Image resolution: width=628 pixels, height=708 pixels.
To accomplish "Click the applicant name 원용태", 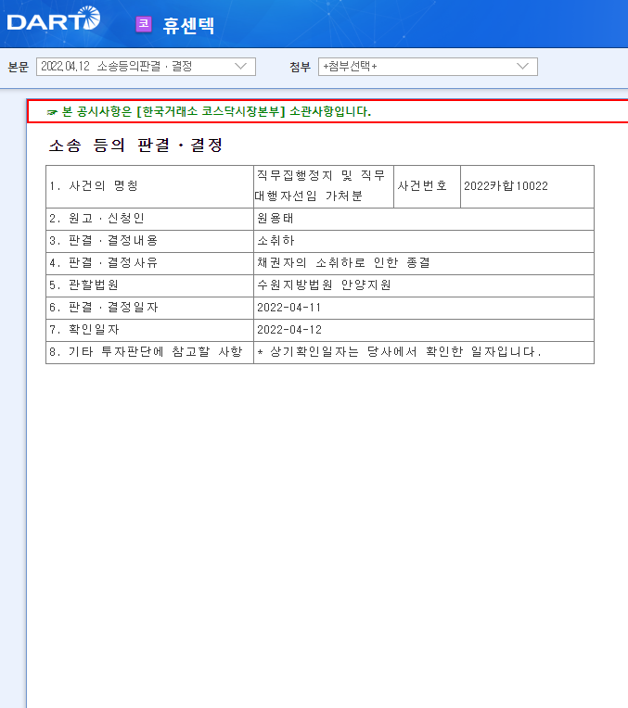I will 276,219.
